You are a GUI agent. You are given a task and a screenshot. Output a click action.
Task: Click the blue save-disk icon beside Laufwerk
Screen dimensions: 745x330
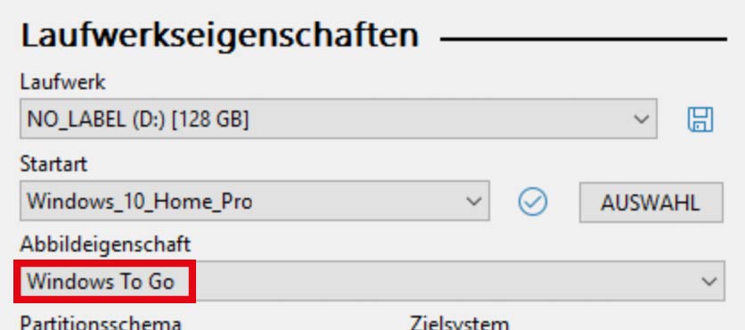coord(700,120)
